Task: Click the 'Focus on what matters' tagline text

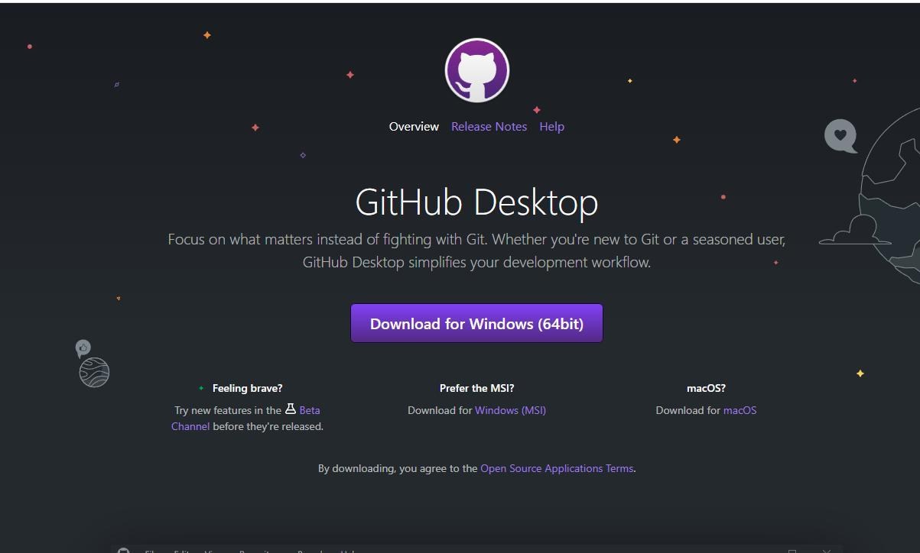Action: pyautogui.click(x=476, y=251)
